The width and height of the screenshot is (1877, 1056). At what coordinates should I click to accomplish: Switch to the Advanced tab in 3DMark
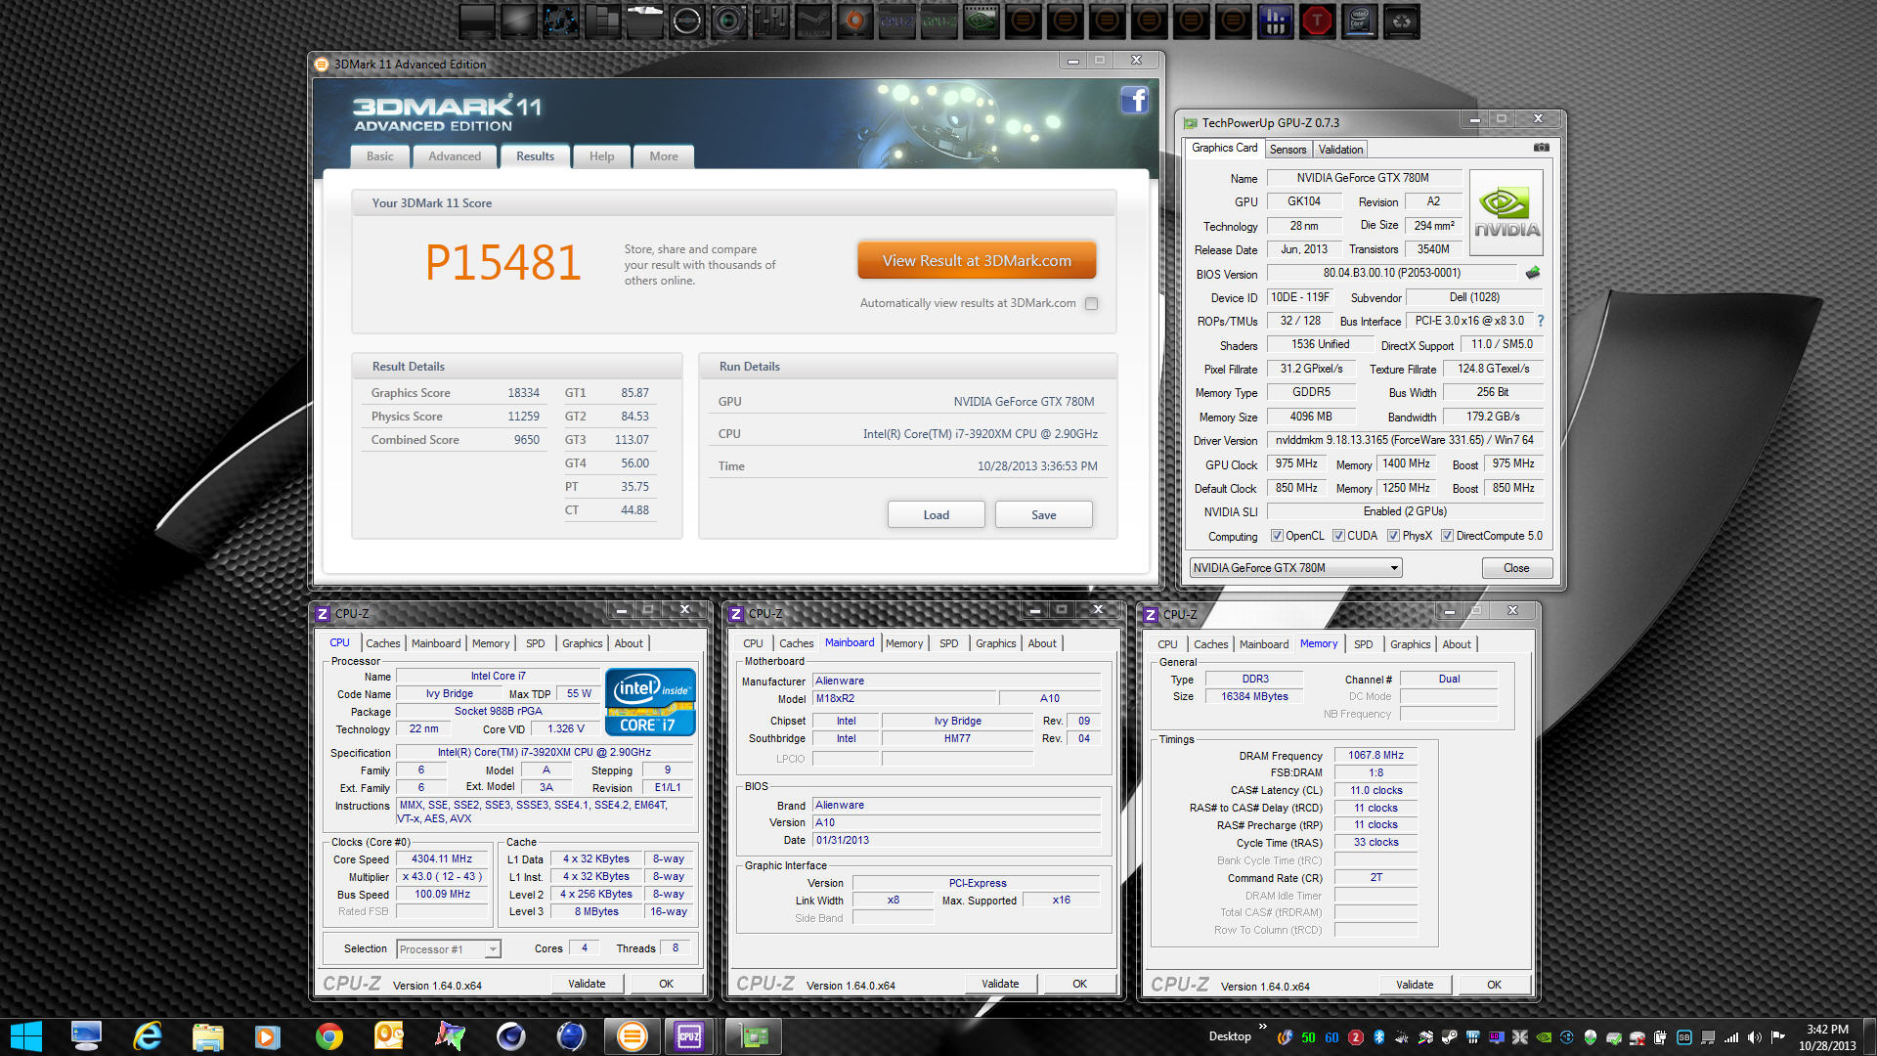[455, 156]
